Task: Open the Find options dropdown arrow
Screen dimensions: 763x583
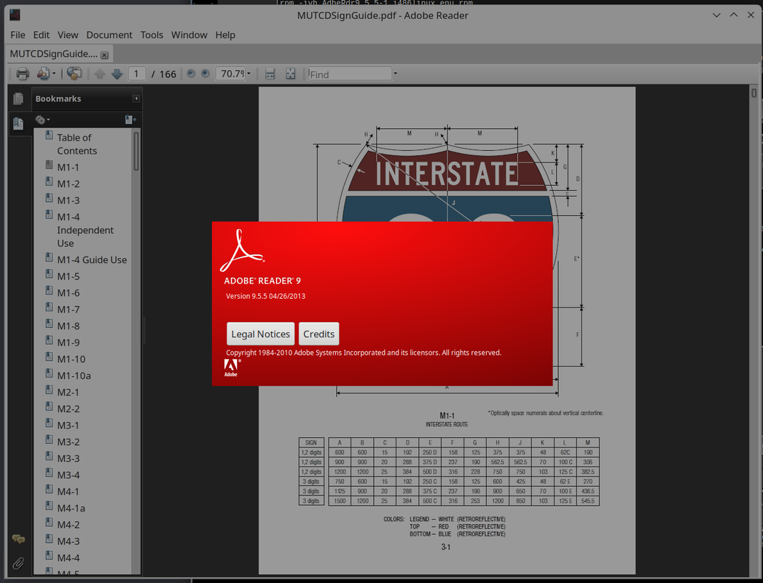Action: tap(395, 74)
